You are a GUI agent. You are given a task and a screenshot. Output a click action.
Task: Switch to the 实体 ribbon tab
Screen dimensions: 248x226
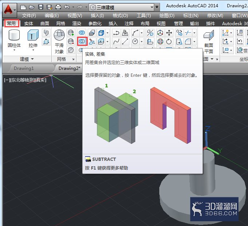click(x=29, y=24)
